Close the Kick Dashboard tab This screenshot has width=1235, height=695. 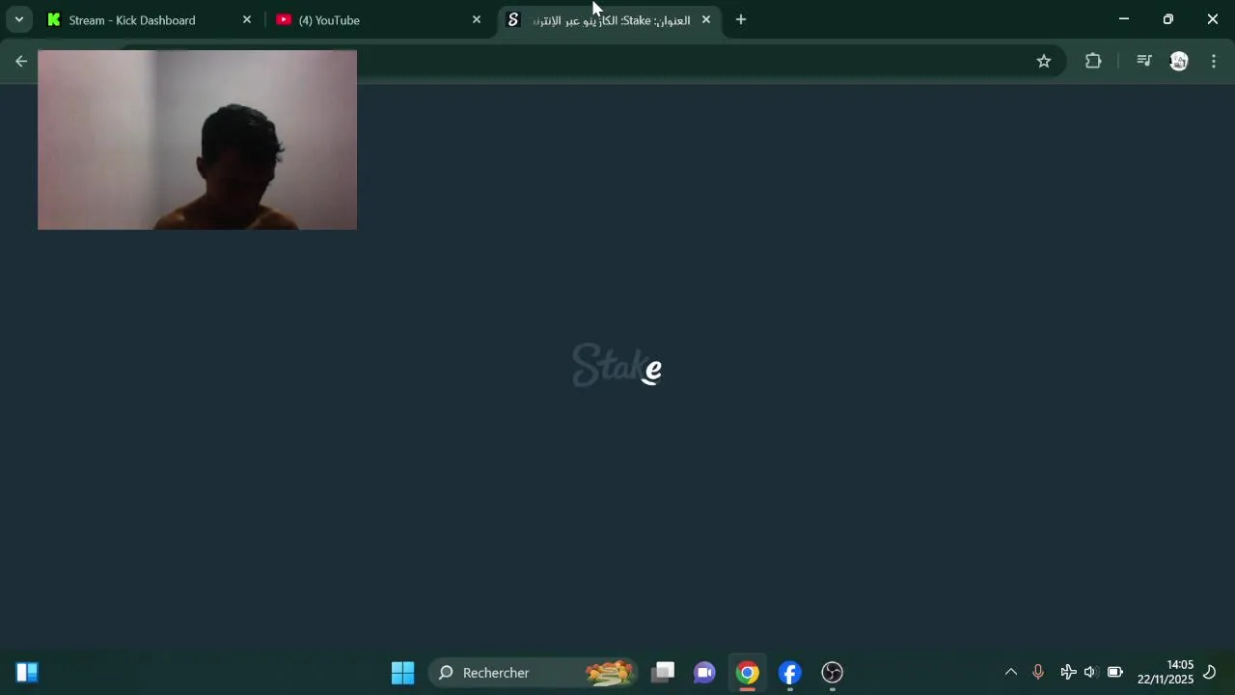[x=246, y=19]
